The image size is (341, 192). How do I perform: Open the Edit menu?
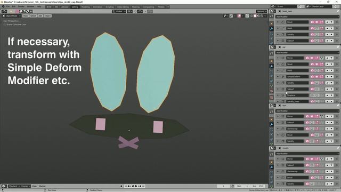[x=14, y=6]
